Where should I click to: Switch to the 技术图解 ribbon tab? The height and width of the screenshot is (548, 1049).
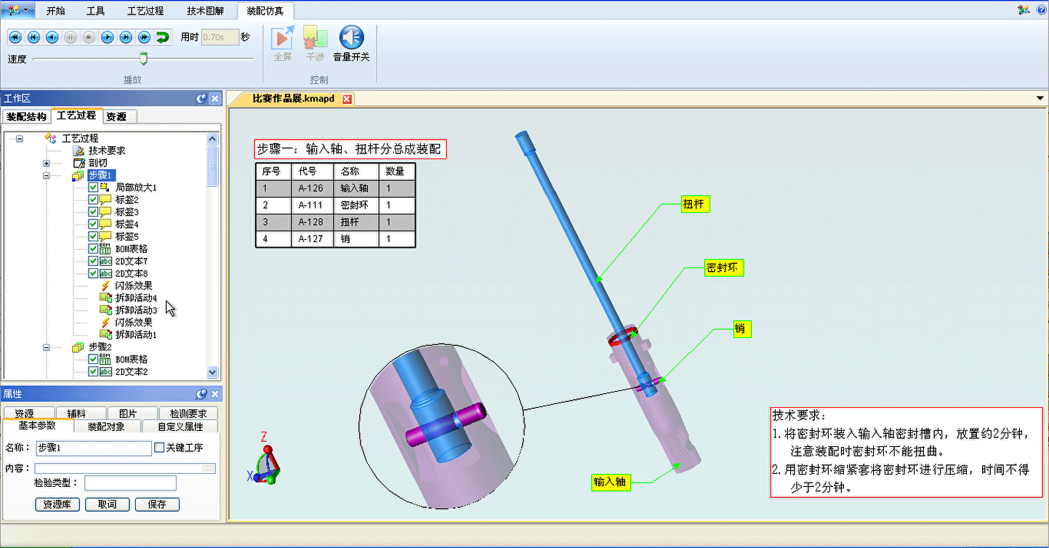[x=206, y=10]
